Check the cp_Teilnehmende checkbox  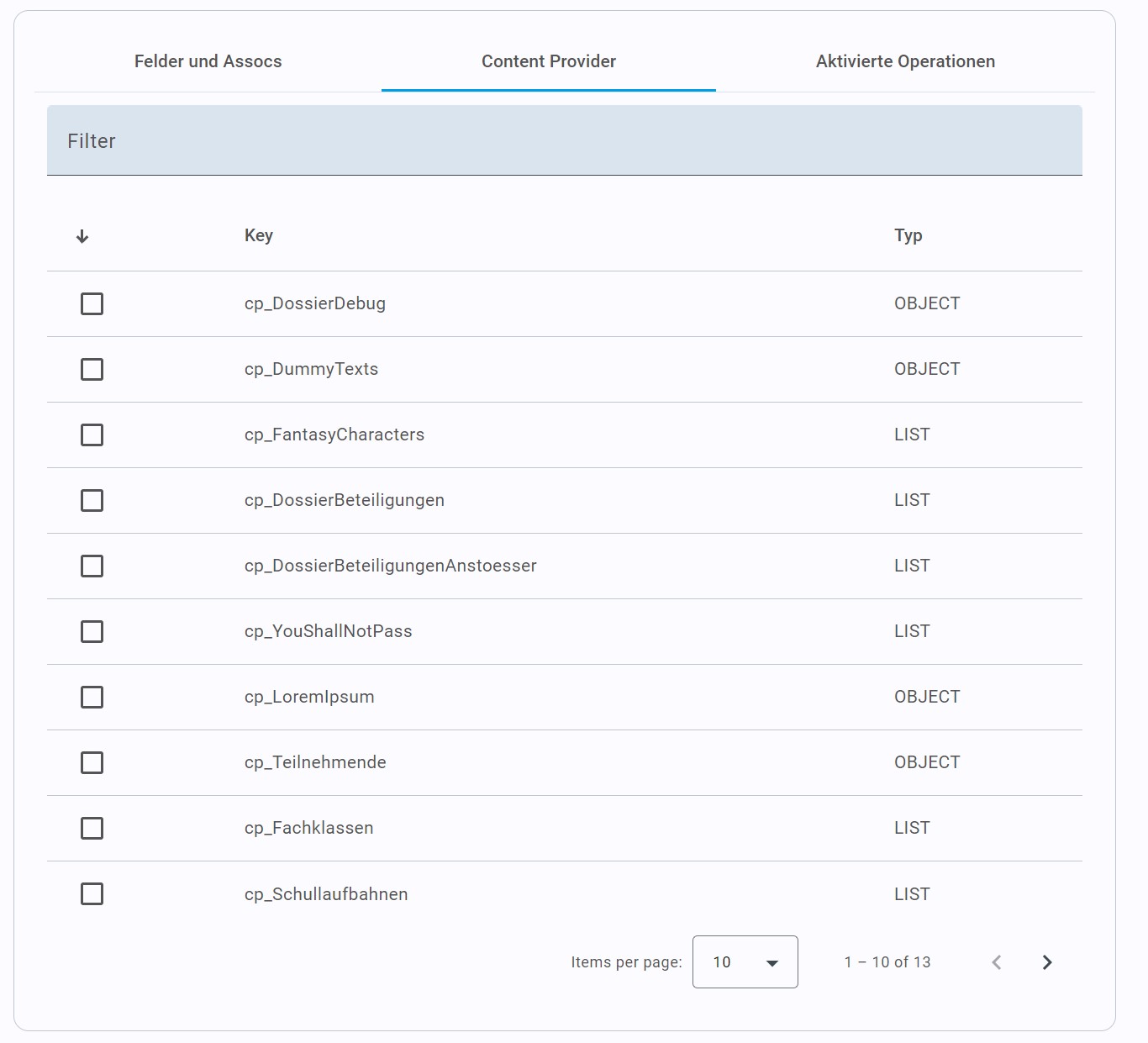[92, 762]
